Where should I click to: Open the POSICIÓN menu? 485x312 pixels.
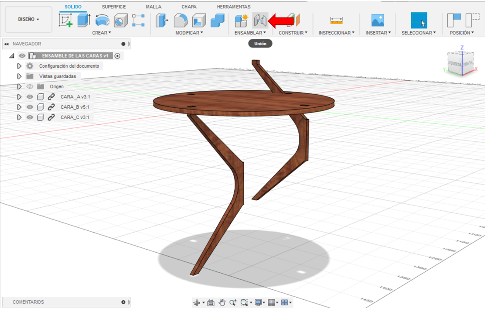coord(461,33)
